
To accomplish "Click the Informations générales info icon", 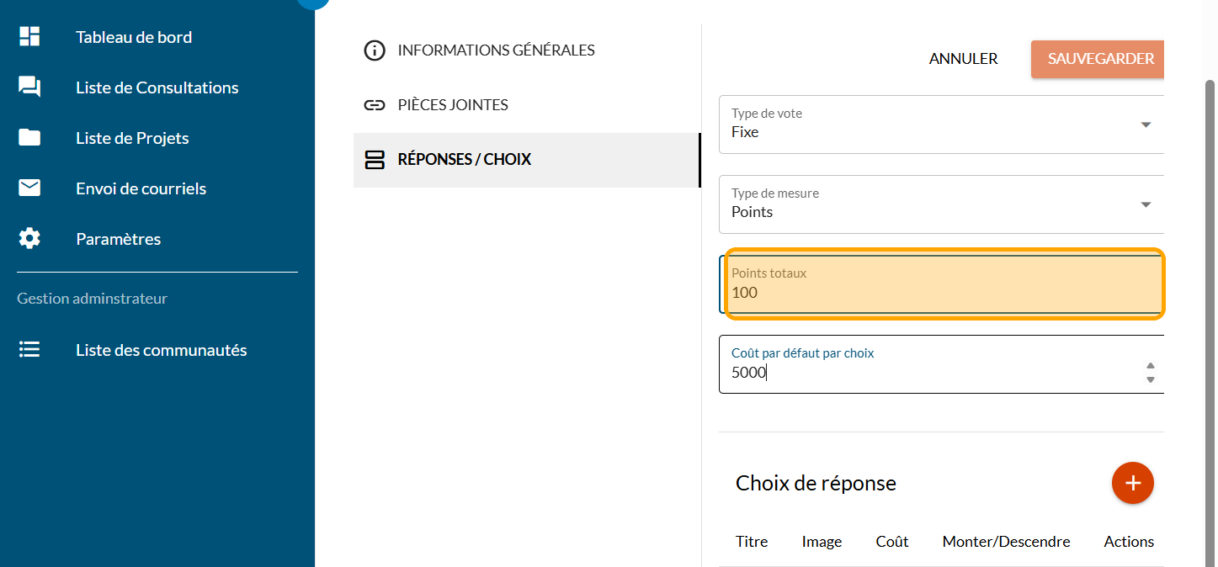I will [x=374, y=50].
